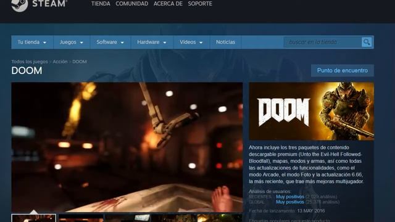Select the second media thumbnail
Screen dimensions: 395x222
81,218
